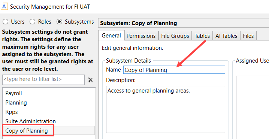The image size is (269, 139).
Task: Open the File Groups tab
Action: pos(175,36)
